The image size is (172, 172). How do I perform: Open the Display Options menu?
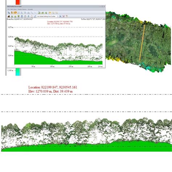tap(22, 9)
